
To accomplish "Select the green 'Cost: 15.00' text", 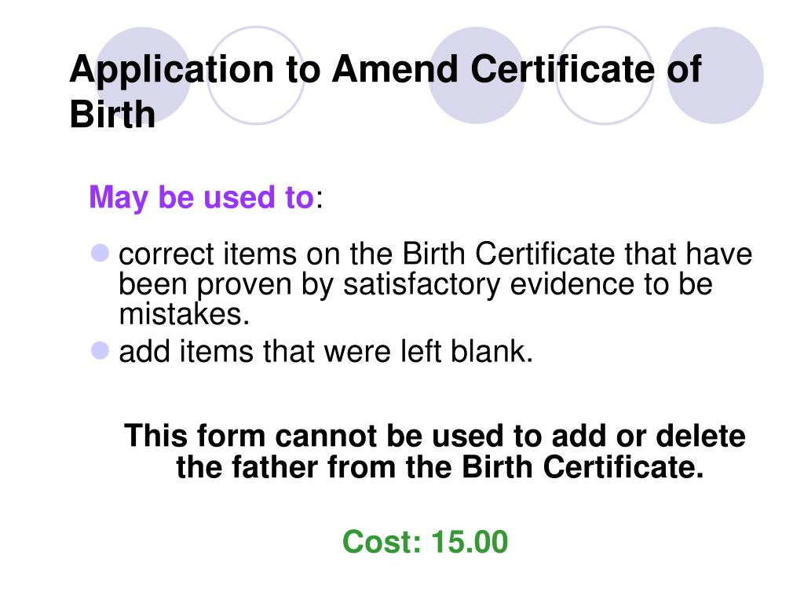I will tap(425, 542).
